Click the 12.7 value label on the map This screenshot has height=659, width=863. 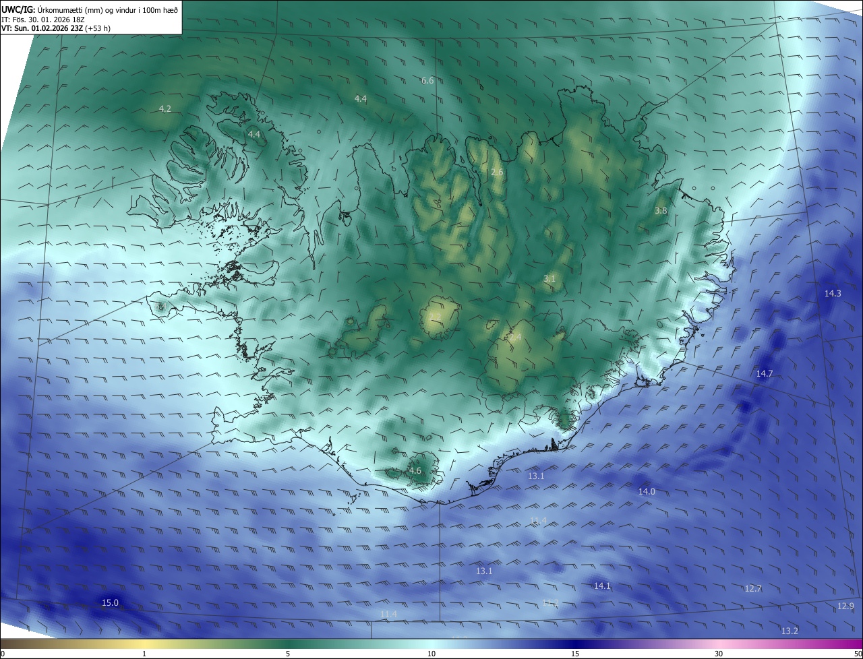pyautogui.click(x=753, y=588)
